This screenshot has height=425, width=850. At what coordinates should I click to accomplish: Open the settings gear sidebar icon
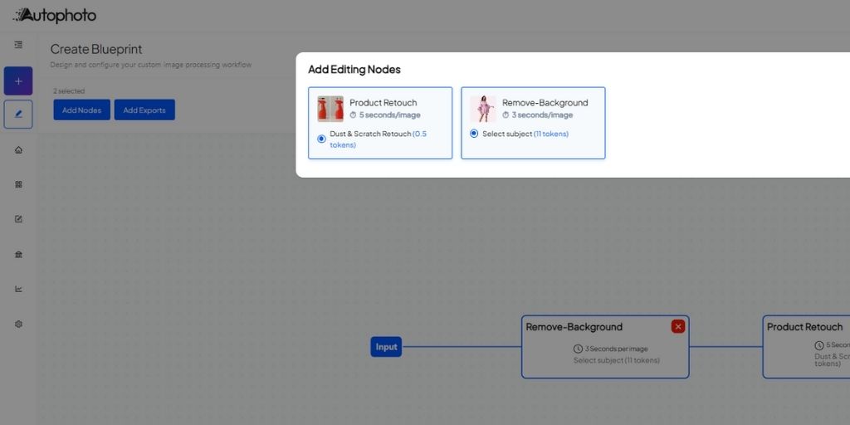click(18, 325)
